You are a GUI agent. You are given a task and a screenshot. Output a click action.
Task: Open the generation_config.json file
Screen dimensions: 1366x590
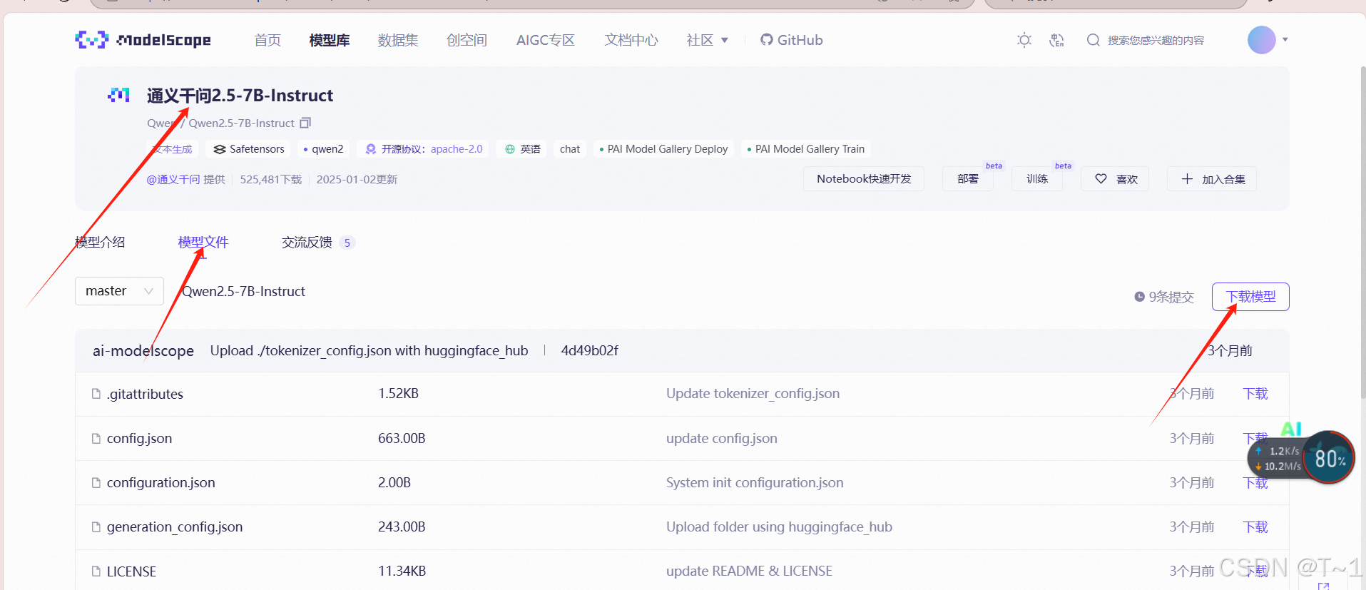click(x=175, y=527)
